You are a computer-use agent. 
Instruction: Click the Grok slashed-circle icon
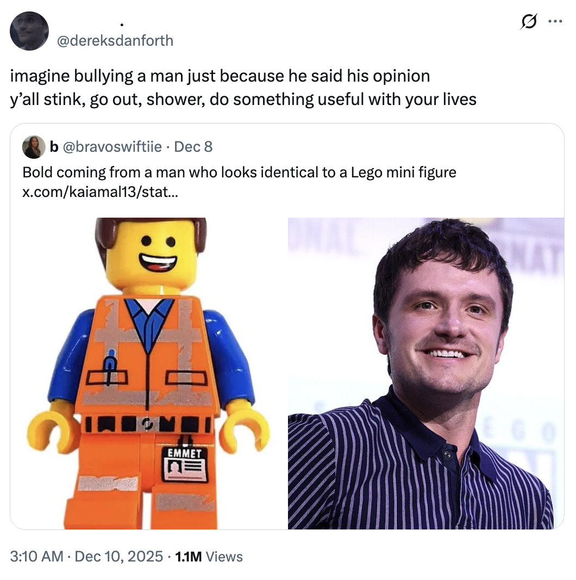point(529,21)
